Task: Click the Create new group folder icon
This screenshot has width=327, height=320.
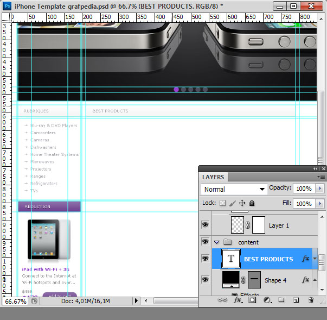Action: 281,300
